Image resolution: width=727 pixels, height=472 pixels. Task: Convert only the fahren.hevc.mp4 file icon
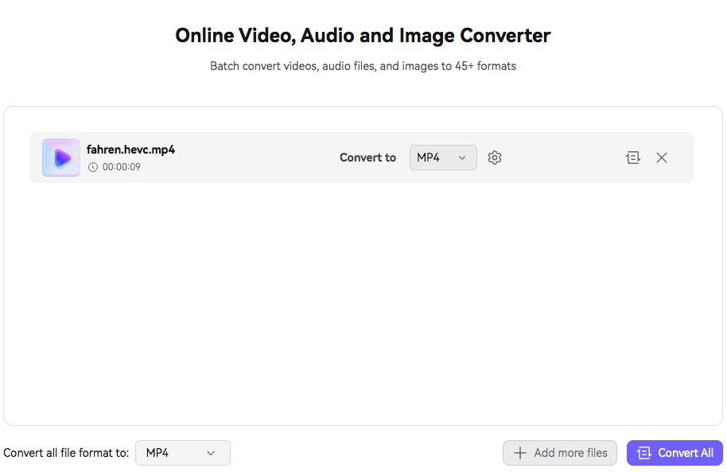click(633, 158)
